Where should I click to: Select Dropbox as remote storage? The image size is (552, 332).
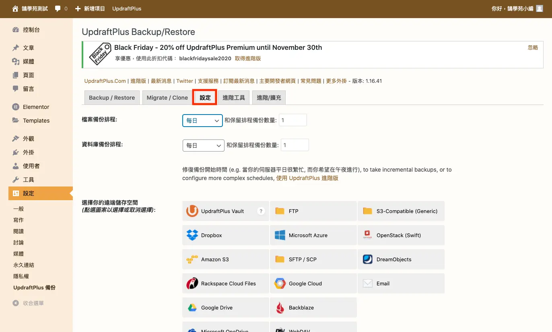[226, 235]
